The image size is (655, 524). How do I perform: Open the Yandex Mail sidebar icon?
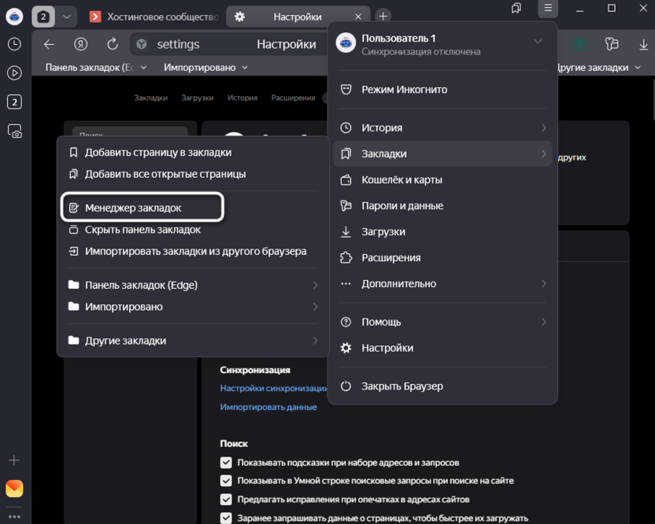tap(14, 489)
